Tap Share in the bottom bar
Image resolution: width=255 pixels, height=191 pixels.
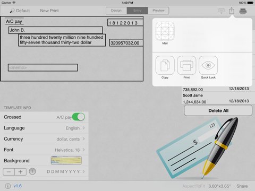point(242,186)
